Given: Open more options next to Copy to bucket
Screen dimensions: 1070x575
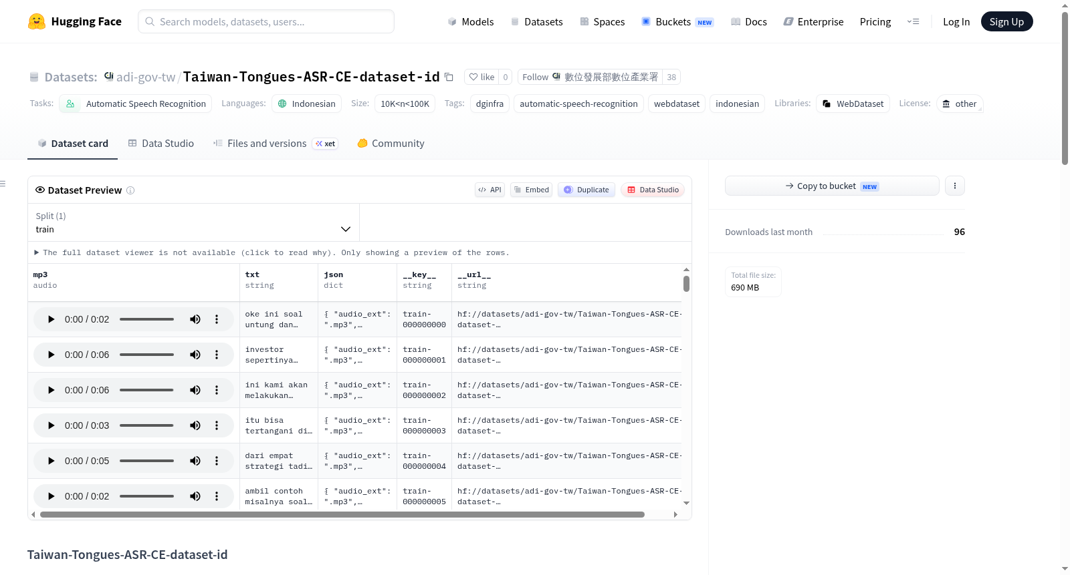Looking at the screenshot, I should click(955, 186).
